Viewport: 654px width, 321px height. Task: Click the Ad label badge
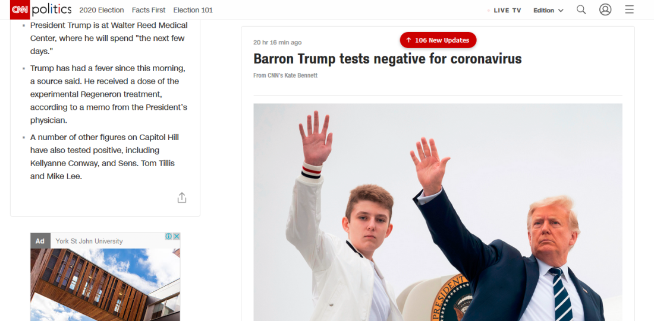(40, 241)
